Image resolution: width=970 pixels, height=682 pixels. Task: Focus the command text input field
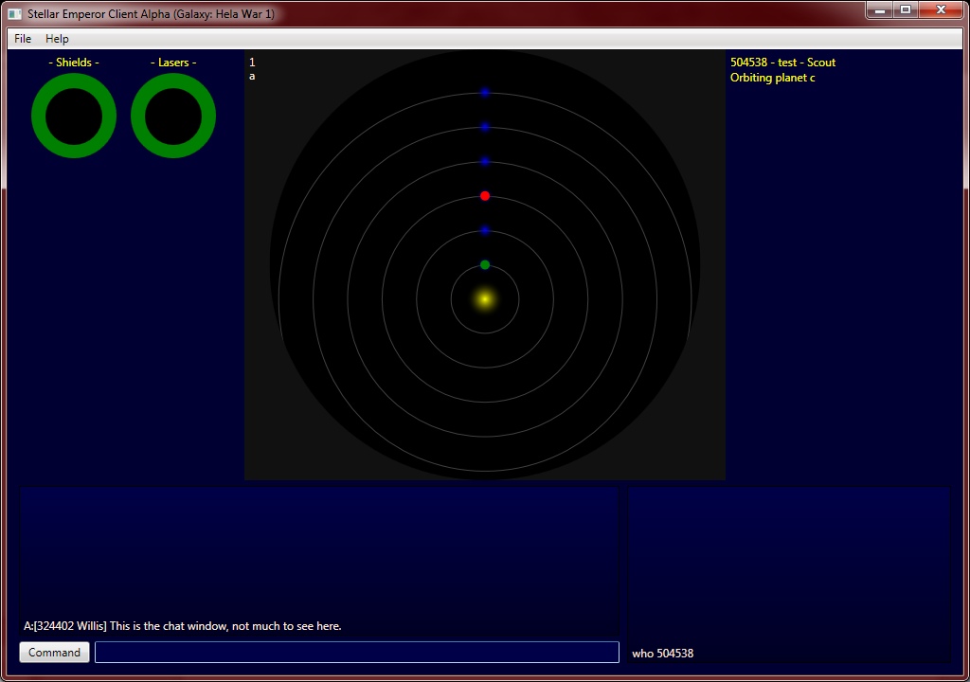(357, 653)
